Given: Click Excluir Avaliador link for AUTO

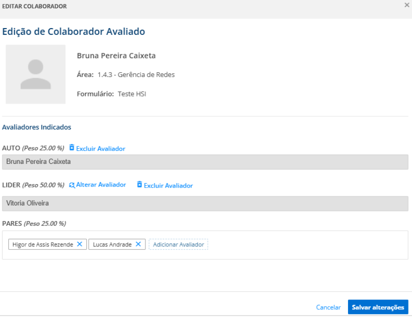Looking at the screenshot, I should coord(101,148).
